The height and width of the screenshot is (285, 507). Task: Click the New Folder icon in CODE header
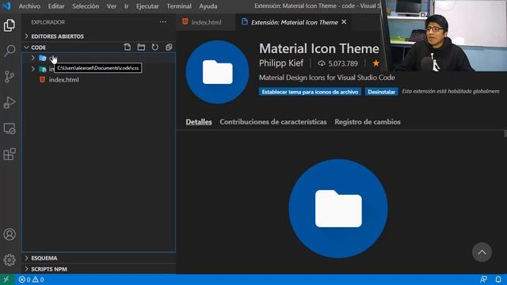(141, 47)
